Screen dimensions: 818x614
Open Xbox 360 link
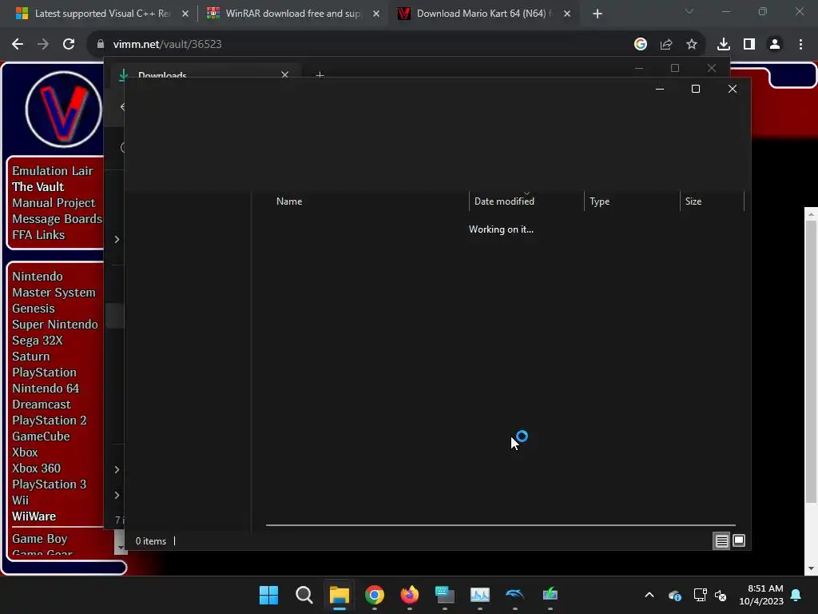point(36,468)
